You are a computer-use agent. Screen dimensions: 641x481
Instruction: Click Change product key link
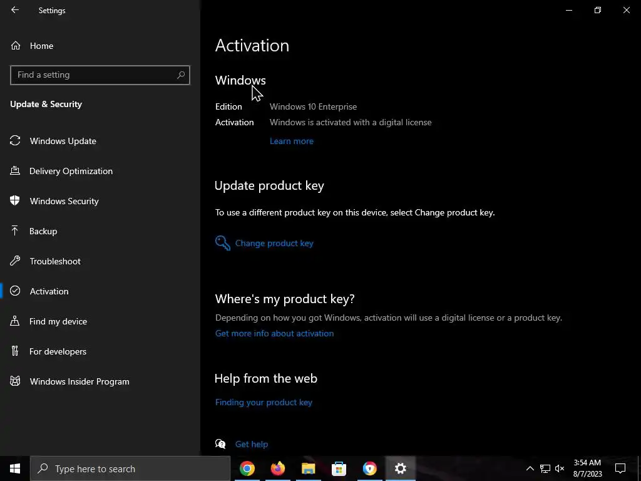coord(274,244)
